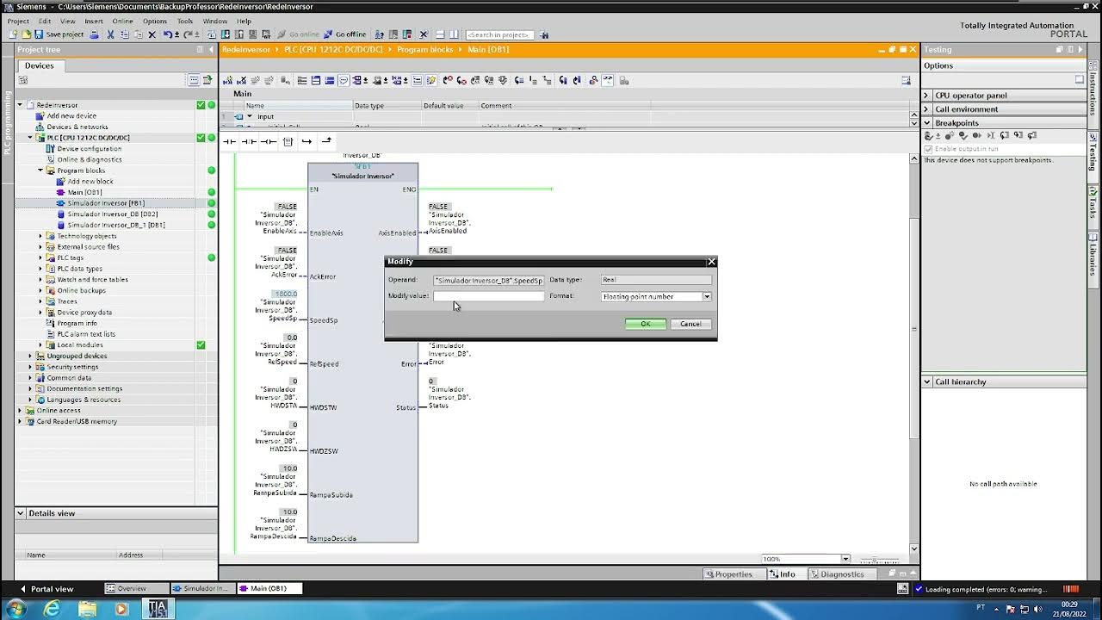The width and height of the screenshot is (1102, 620).
Task: Expand the Call environment section
Action: (x=927, y=109)
